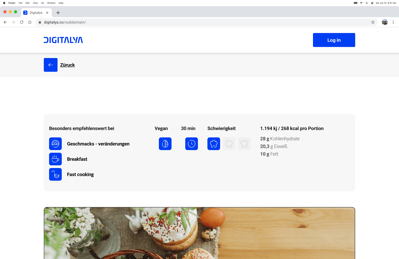Click the Easter cake recipe image
This screenshot has width=399, height=259.
tap(199, 233)
